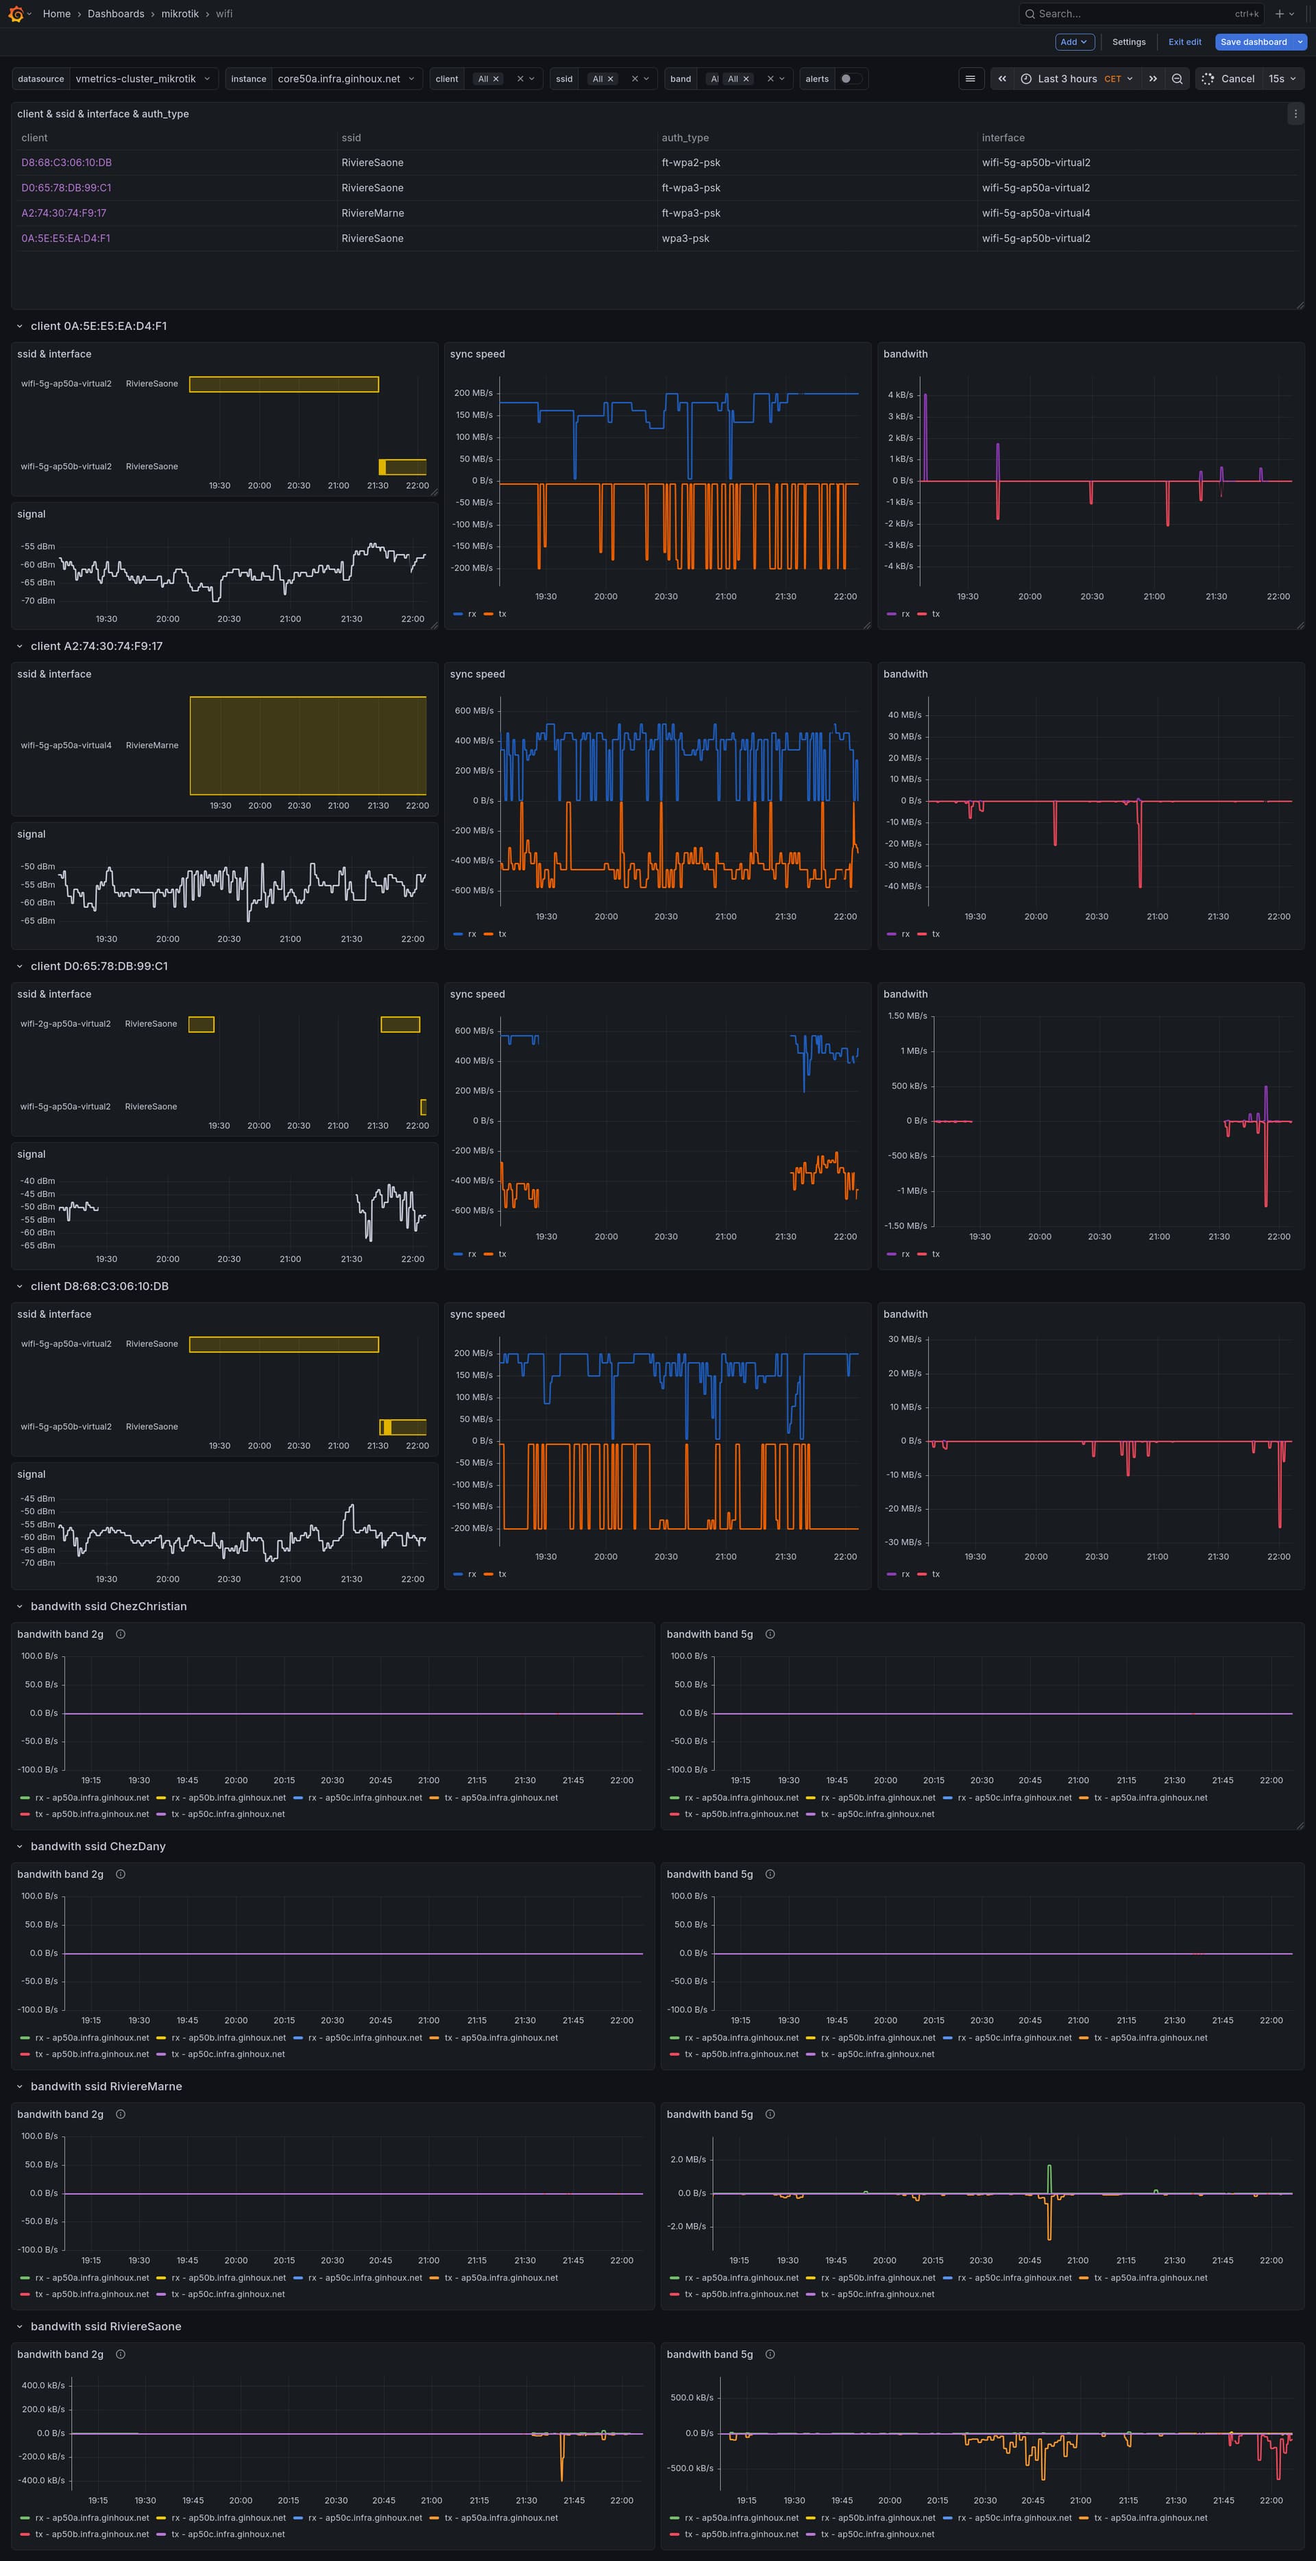Show info tooltip on ChezDany band 2g panel
This screenshot has width=1316, height=2561.
(x=120, y=1874)
